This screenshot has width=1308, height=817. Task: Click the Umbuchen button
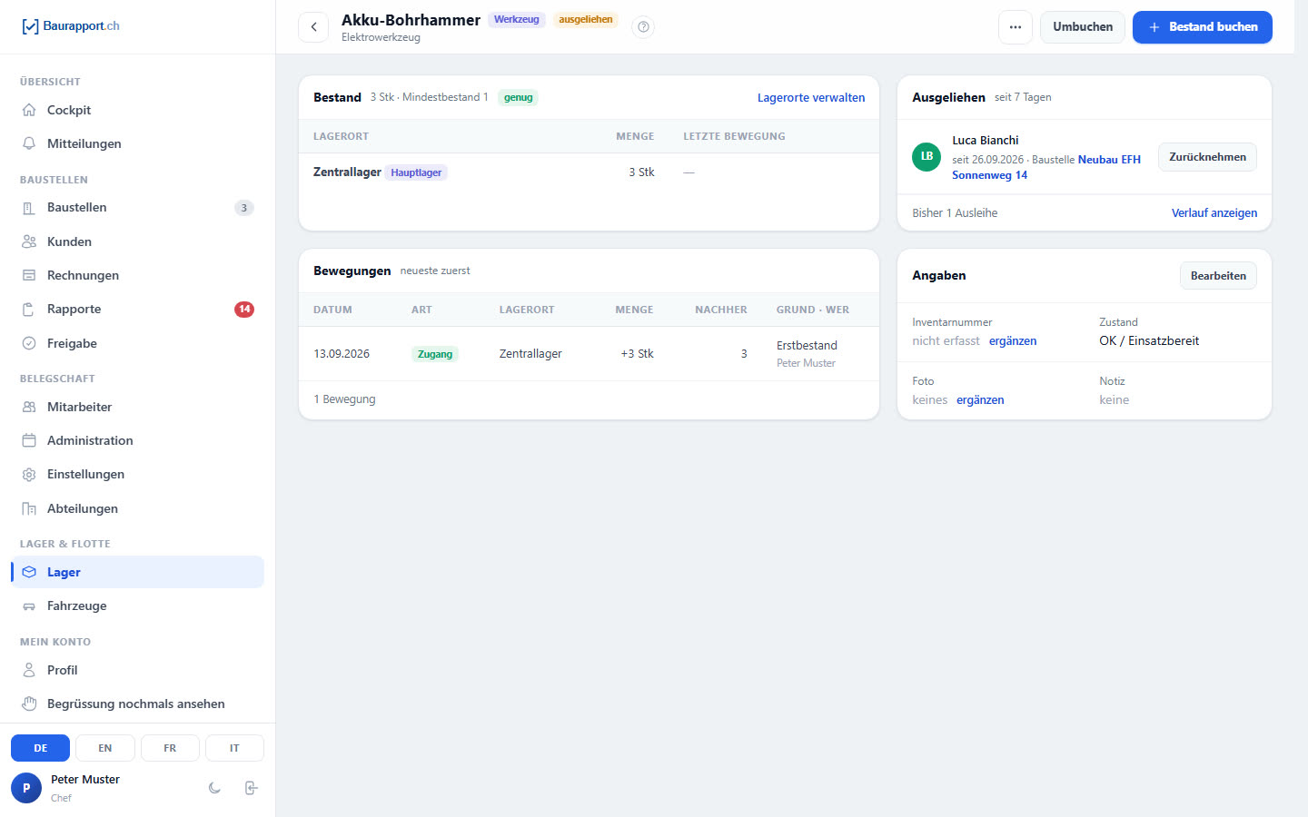click(1083, 27)
